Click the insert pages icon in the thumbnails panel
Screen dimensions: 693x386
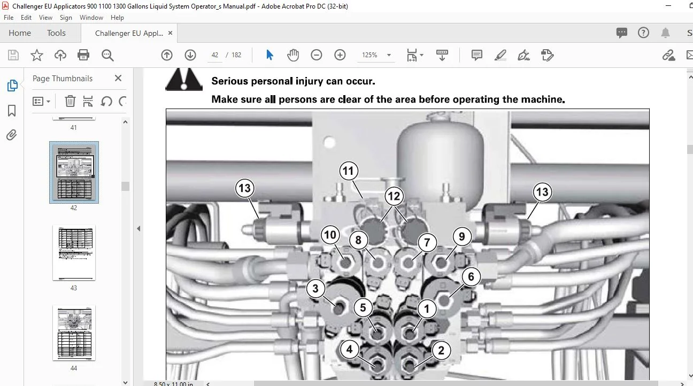point(88,101)
